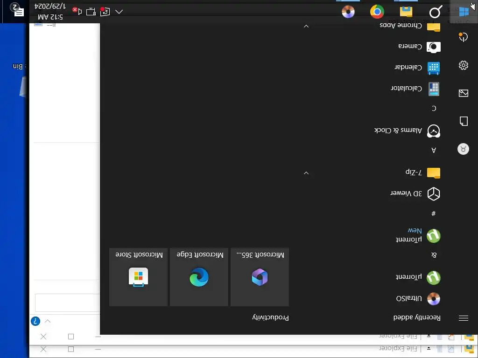Open File Explorer from the taskbar
478x358 pixels.
406,12
